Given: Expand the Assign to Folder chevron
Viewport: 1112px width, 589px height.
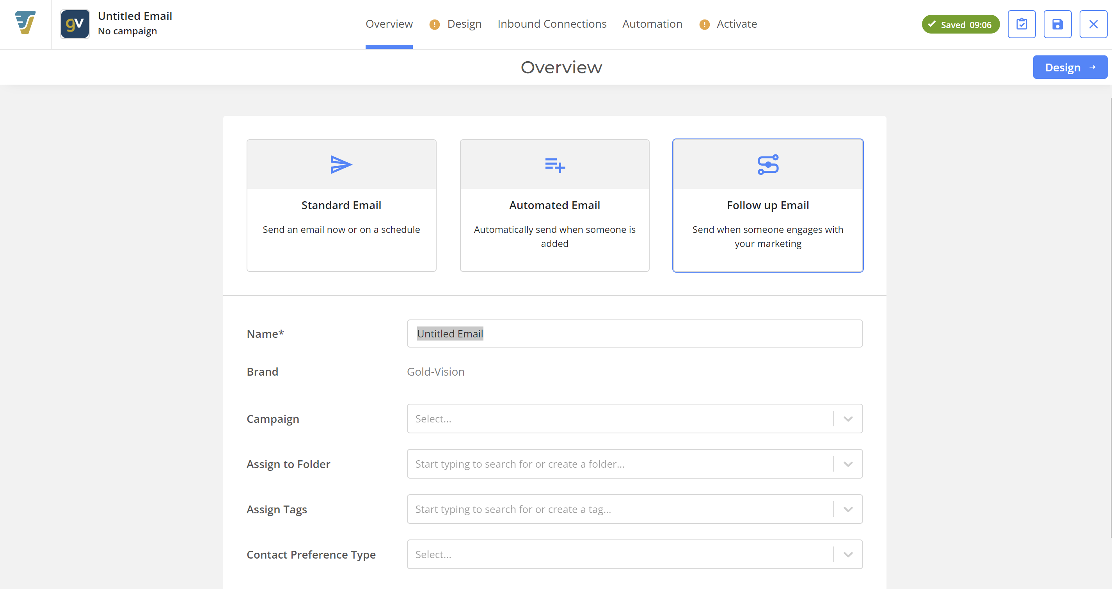Looking at the screenshot, I should click(x=848, y=464).
